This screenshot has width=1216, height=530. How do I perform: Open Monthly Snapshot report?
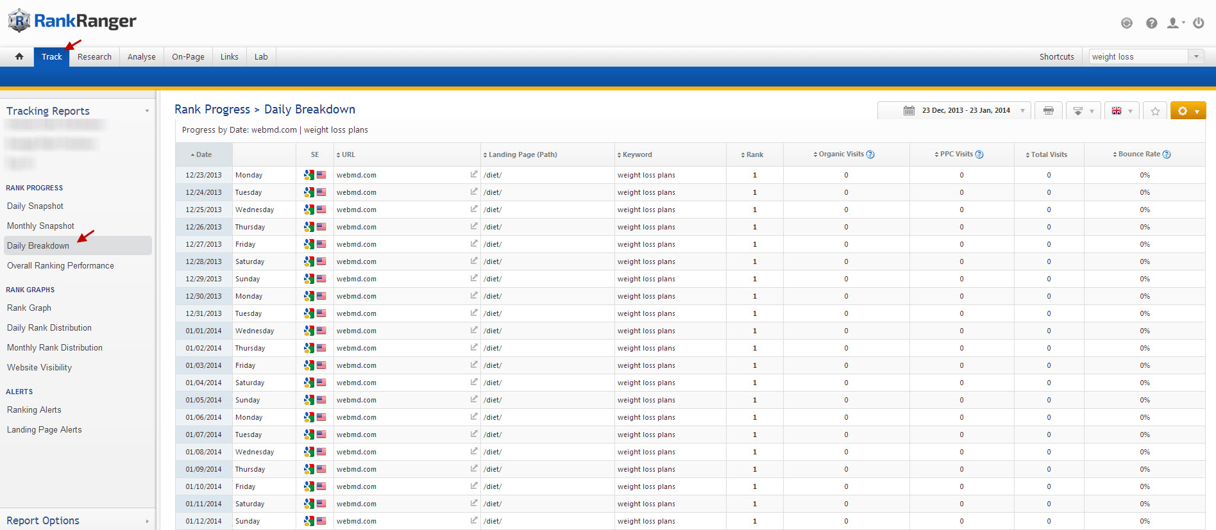40,226
